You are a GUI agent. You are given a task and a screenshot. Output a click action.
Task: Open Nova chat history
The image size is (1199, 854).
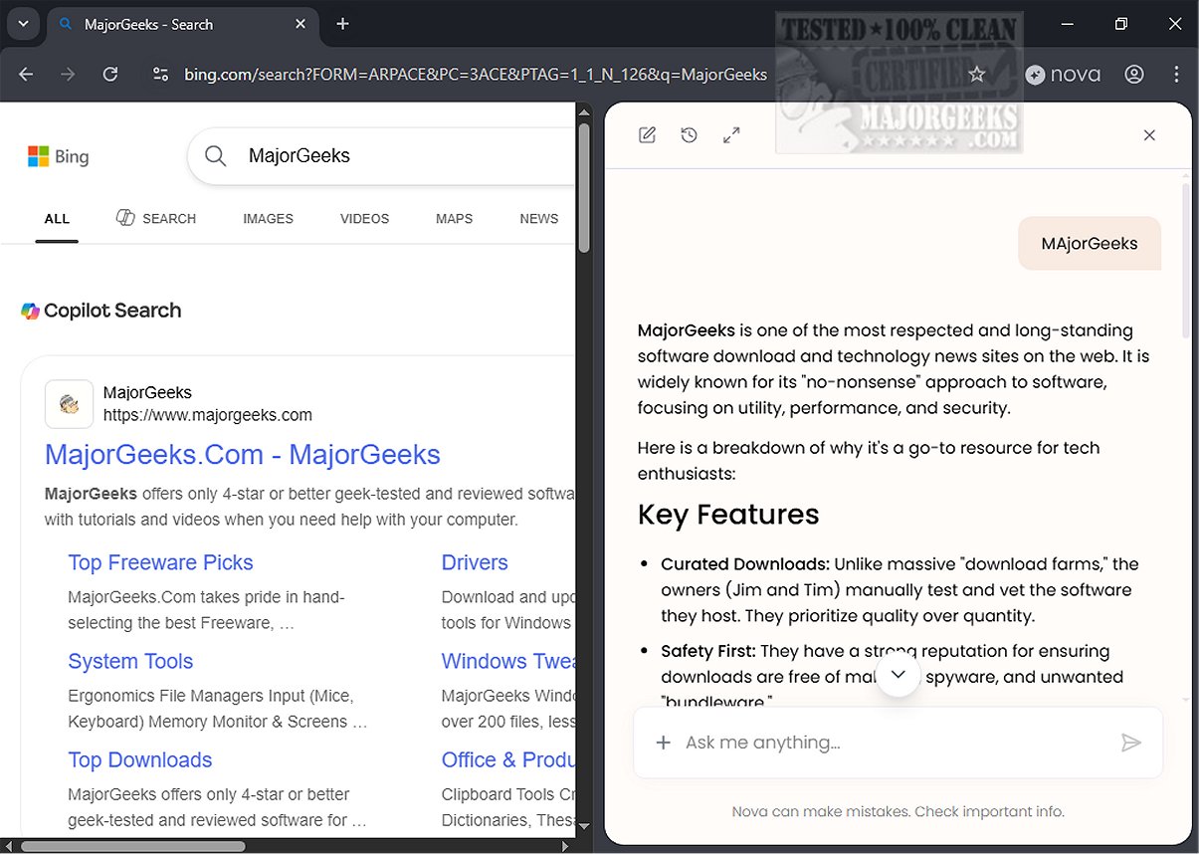pos(689,135)
